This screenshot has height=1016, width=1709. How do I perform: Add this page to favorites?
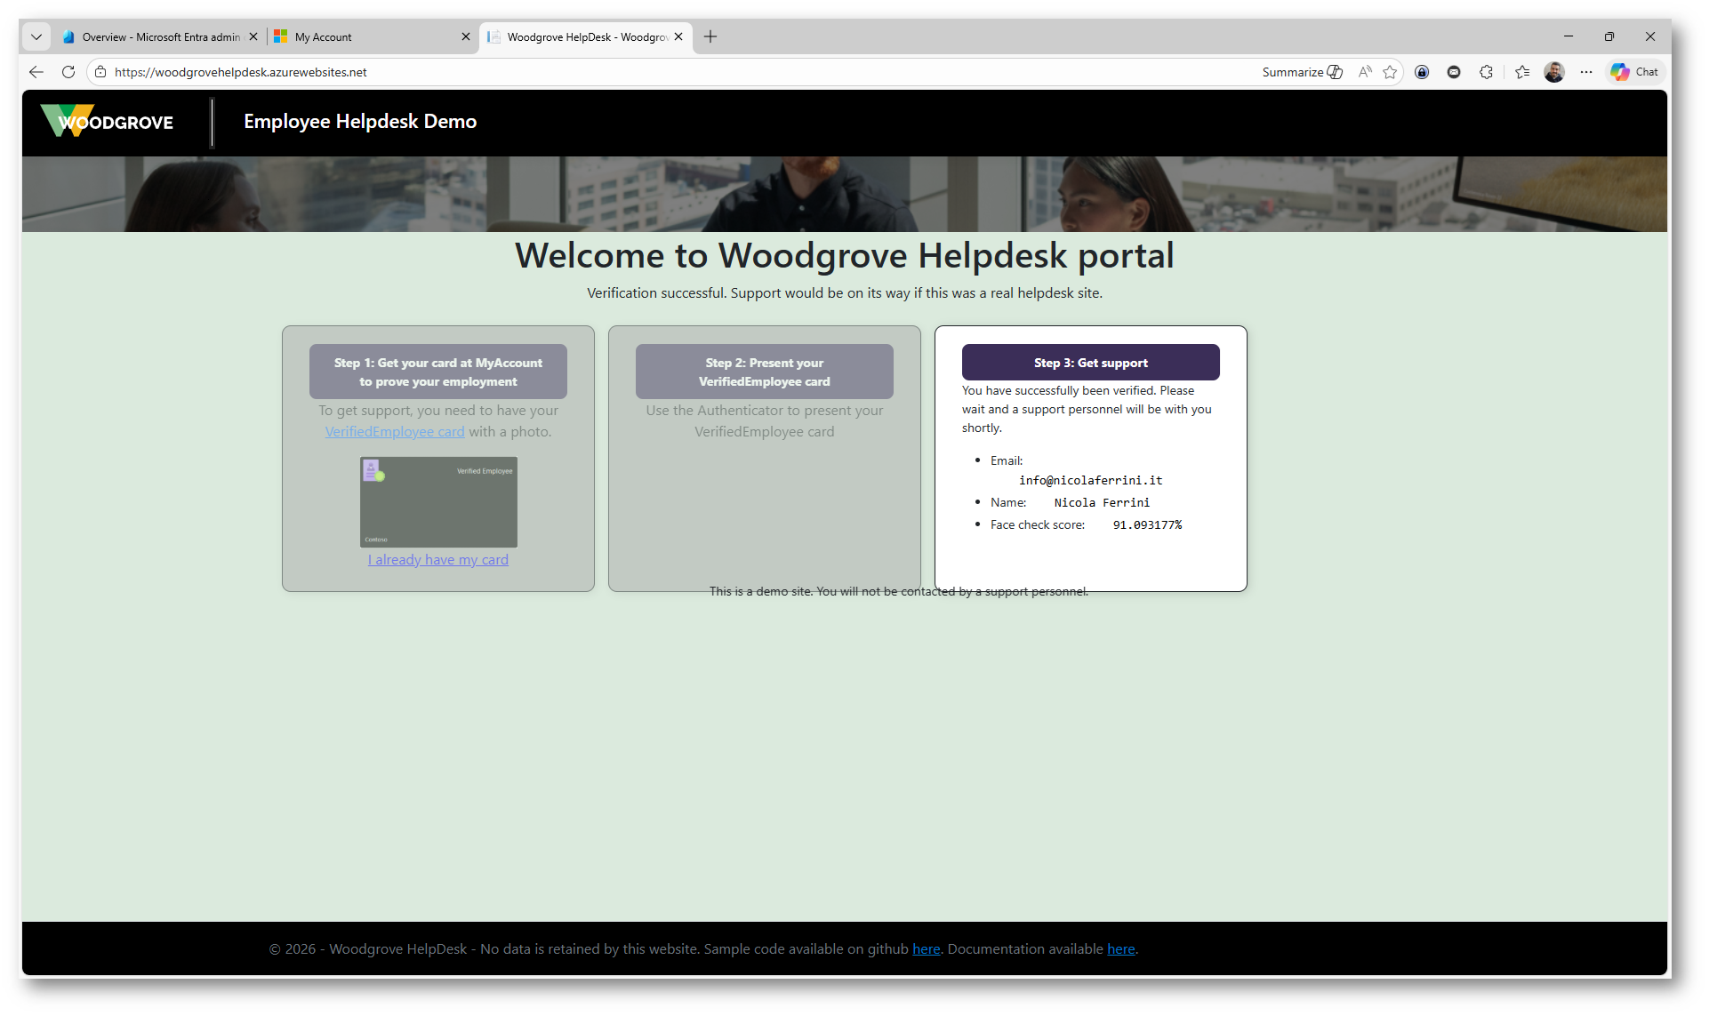[1390, 72]
